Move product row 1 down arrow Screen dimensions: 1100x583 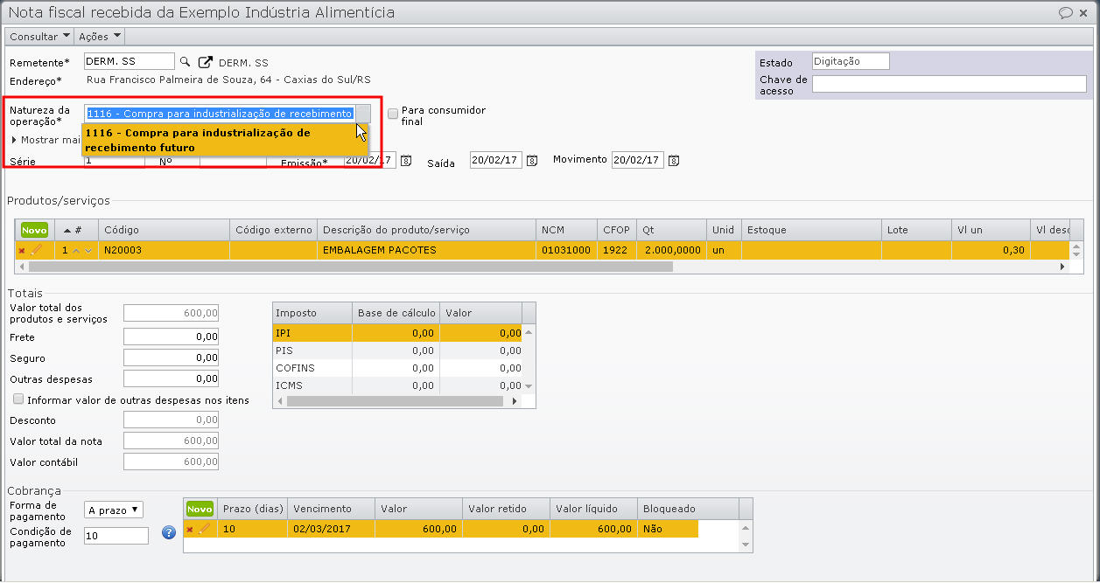click(88, 251)
